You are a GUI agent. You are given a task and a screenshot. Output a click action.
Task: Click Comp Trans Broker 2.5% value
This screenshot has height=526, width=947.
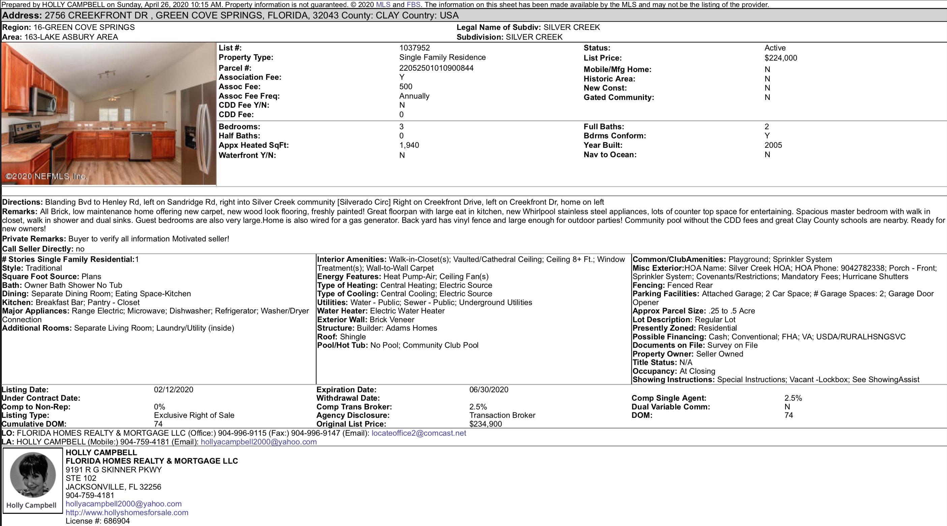click(478, 407)
